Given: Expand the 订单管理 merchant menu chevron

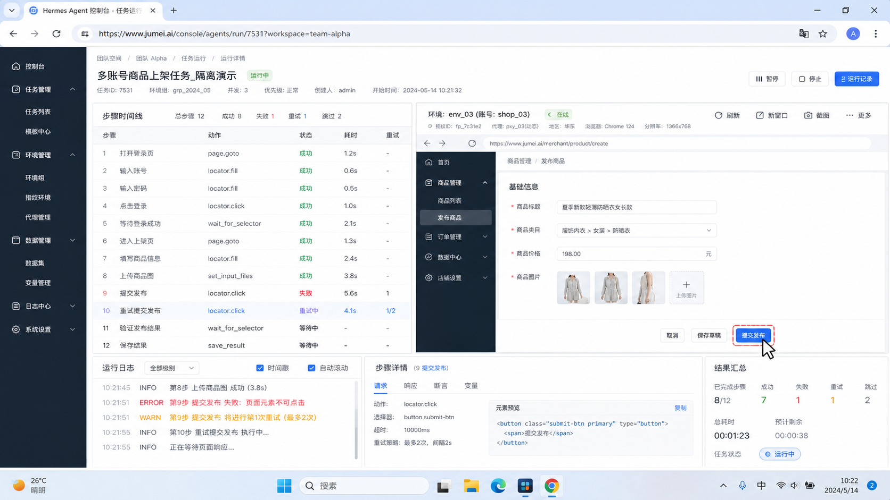Looking at the screenshot, I should tap(485, 237).
